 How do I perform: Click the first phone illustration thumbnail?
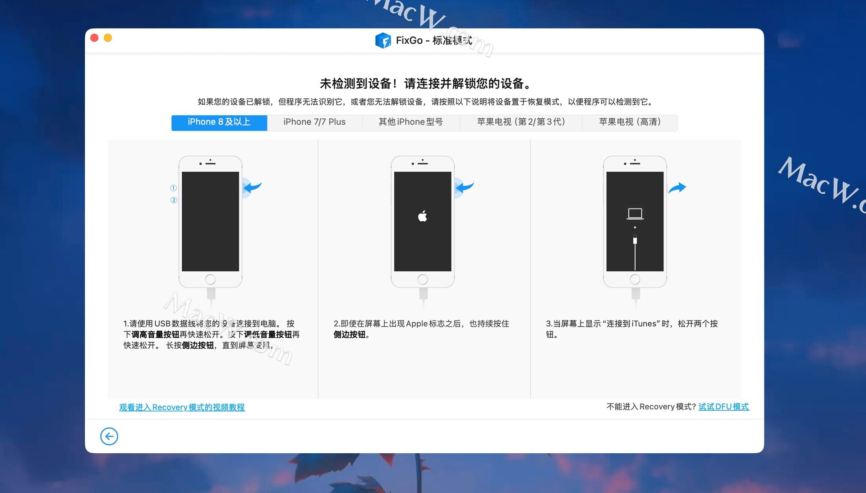point(210,222)
